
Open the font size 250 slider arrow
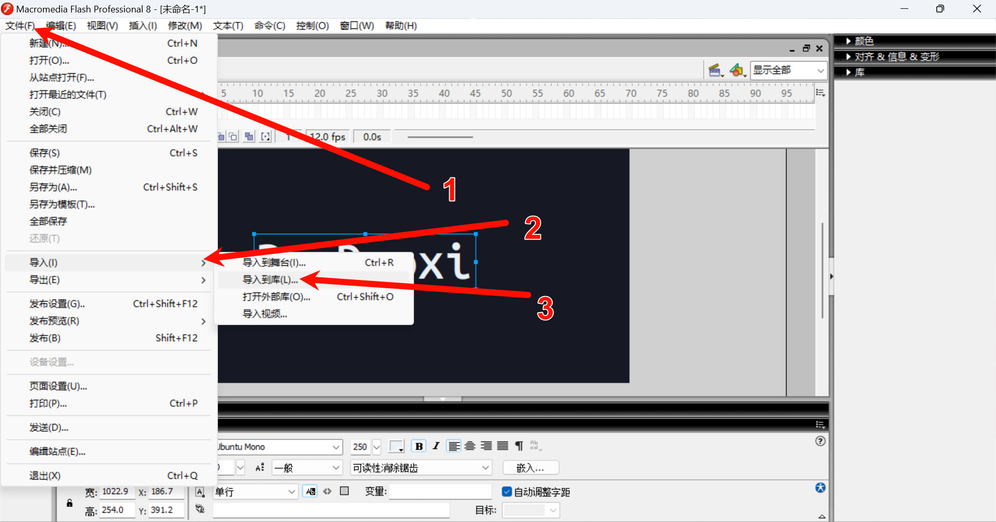tap(377, 447)
